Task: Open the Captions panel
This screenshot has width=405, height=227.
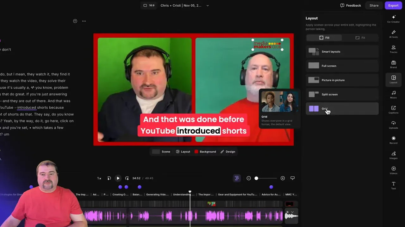Action: (x=393, y=110)
